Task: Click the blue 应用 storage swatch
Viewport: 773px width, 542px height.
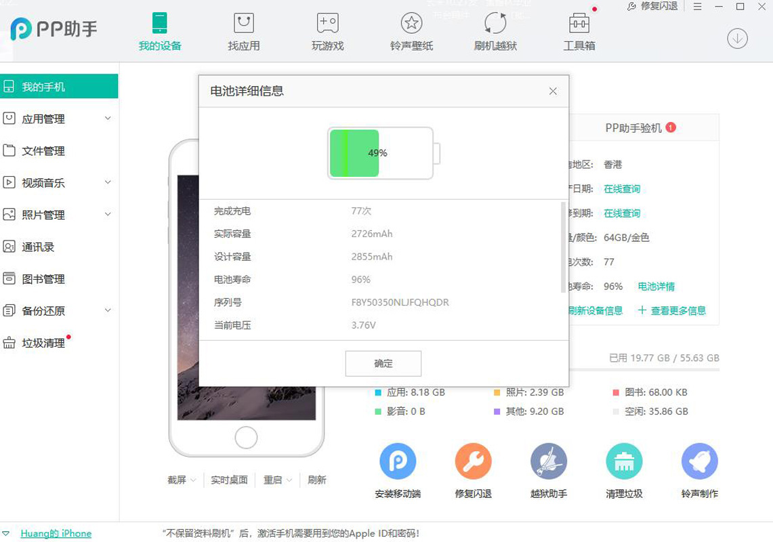Action: [378, 392]
